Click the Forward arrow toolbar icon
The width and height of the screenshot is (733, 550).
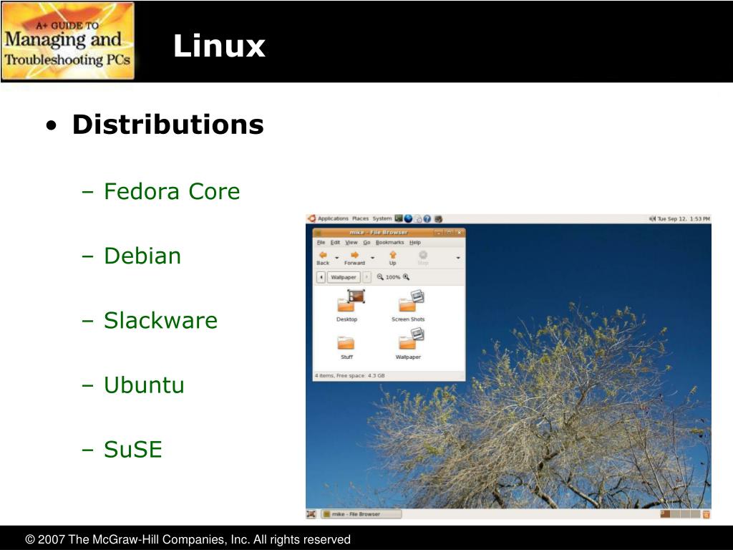[x=355, y=255]
